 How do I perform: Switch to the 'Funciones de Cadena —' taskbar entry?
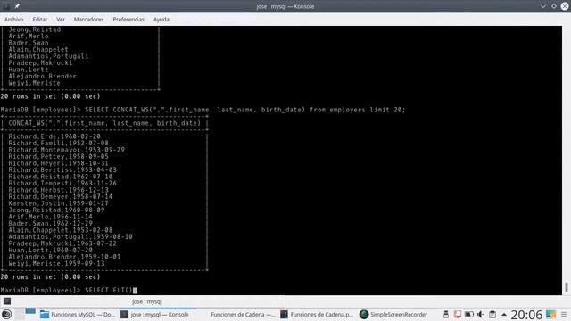click(x=238, y=315)
